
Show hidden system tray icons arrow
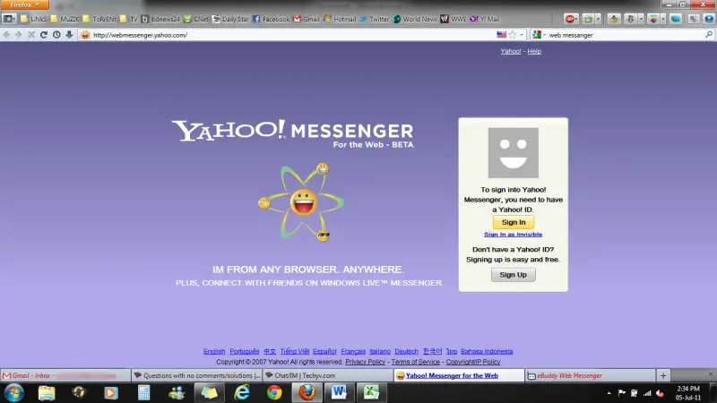click(x=609, y=393)
